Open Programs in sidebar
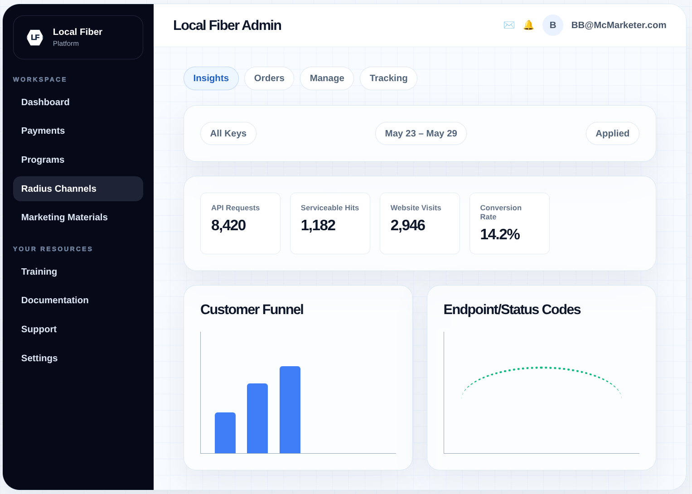The height and width of the screenshot is (494, 692). 78,160
